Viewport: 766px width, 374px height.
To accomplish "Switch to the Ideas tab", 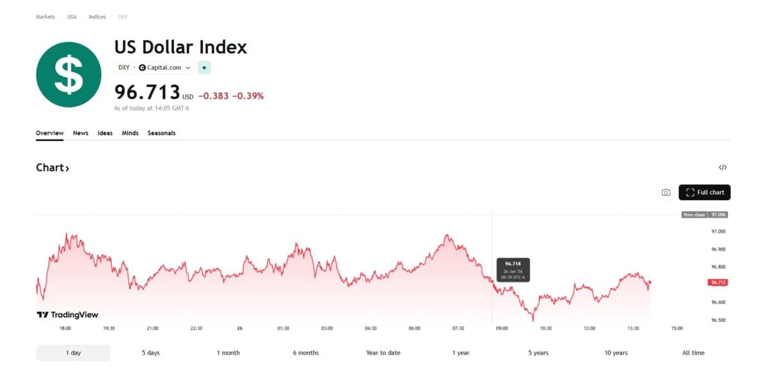I will 105,133.
